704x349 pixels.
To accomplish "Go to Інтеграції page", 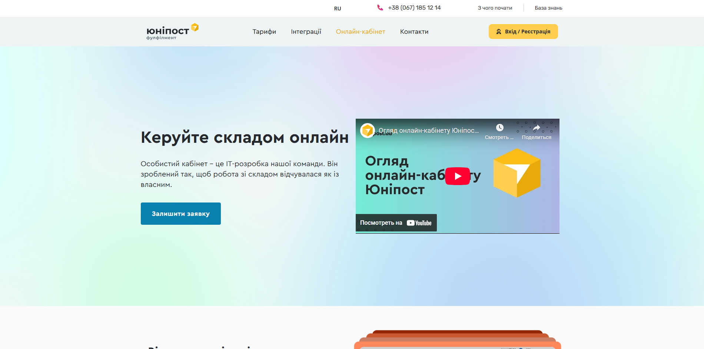I will pyautogui.click(x=306, y=32).
